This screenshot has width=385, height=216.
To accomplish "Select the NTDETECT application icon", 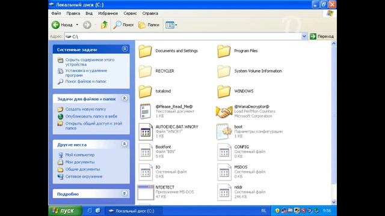I will (146, 192).
